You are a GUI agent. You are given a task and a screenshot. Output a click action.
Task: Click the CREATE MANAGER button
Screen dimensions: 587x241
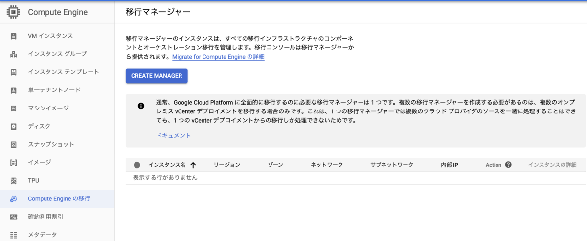(157, 76)
